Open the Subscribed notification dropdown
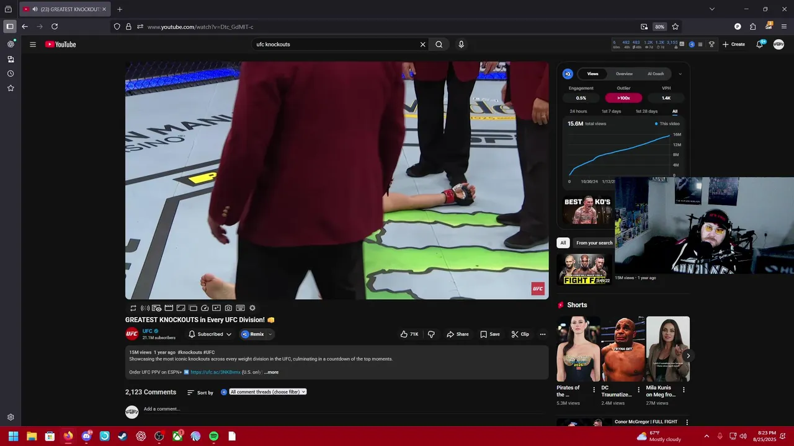The height and width of the screenshot is (446, 794). [x=210, y=334]
